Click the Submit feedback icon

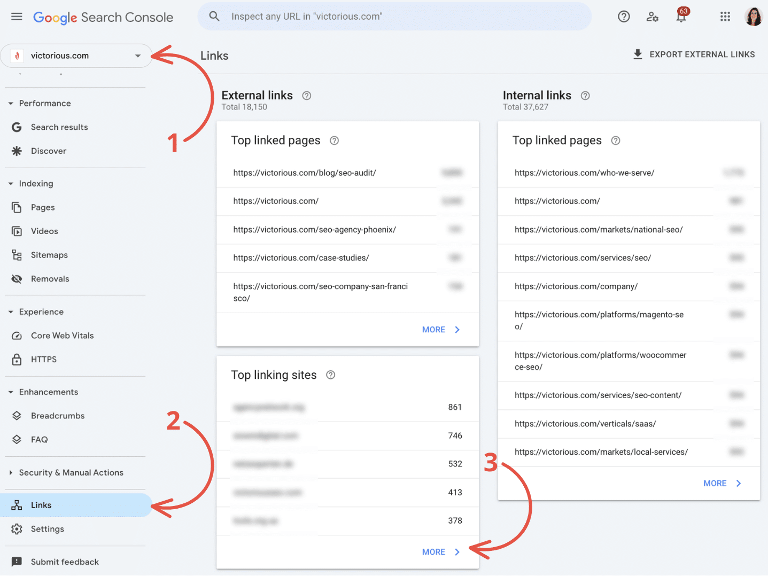(x=17, y=562)
